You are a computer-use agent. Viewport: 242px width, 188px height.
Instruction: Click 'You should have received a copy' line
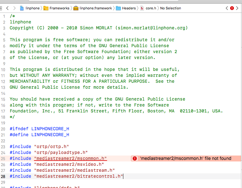coord(97,99)
